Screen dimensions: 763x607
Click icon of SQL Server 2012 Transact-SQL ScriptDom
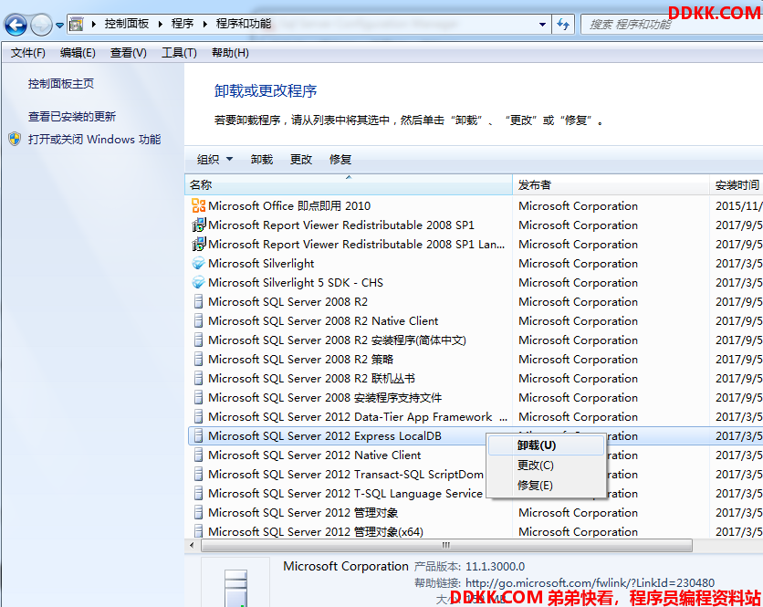pos(199,474)
